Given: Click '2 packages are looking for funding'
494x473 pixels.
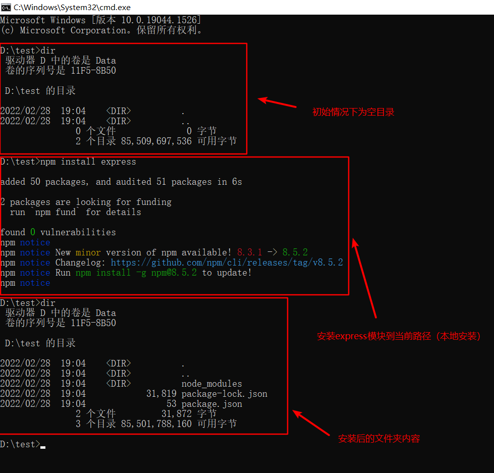Looking at the screenshot, I should pyautogui.click(x=86, y=202).
